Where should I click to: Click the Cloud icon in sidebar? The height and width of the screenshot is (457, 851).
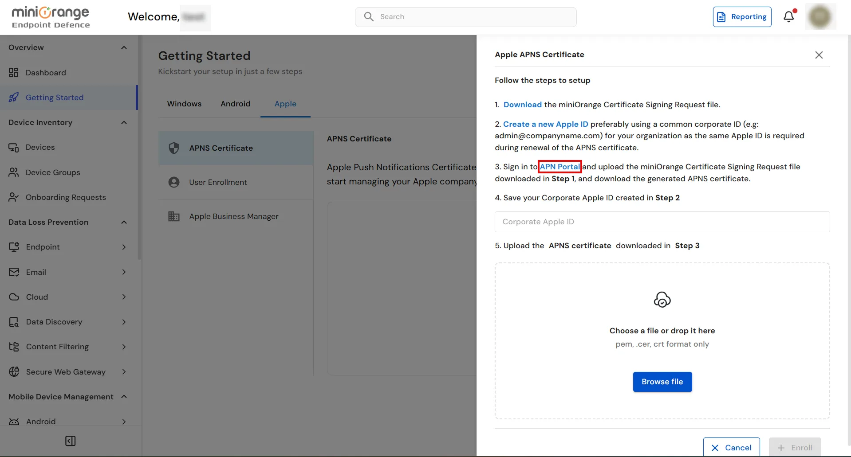pos(14,297)
